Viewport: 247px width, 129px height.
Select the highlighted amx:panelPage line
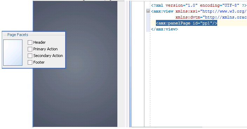(186, 23)
